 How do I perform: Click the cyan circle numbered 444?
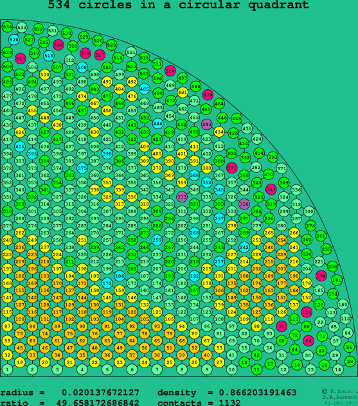click(x=157, y=124)
